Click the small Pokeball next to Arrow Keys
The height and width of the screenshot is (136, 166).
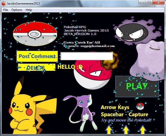[x=140, y=106]
